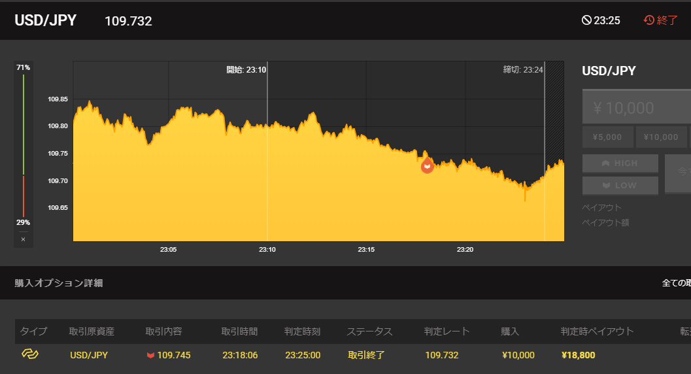Click the option type icon in USD/JPY row
Viewport: 691px width, 374px height.
pos(30,354)
